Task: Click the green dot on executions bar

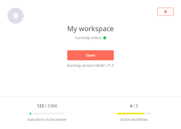Action: pyautogui.click(x=30, y=114)
